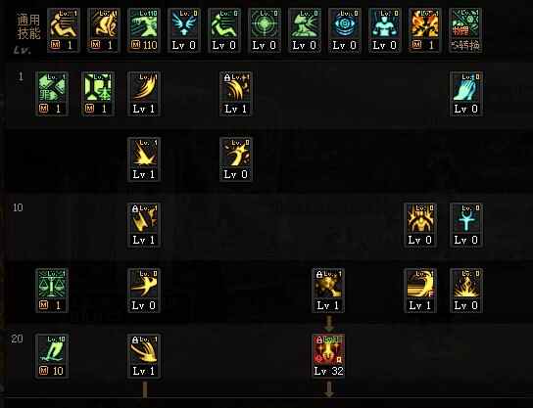Image resolution: width=533 pixels, height=408 pixels.
Task: Click the green leg kick skill Lv 10
Action: pyautogui.click(x=52, y=356)
